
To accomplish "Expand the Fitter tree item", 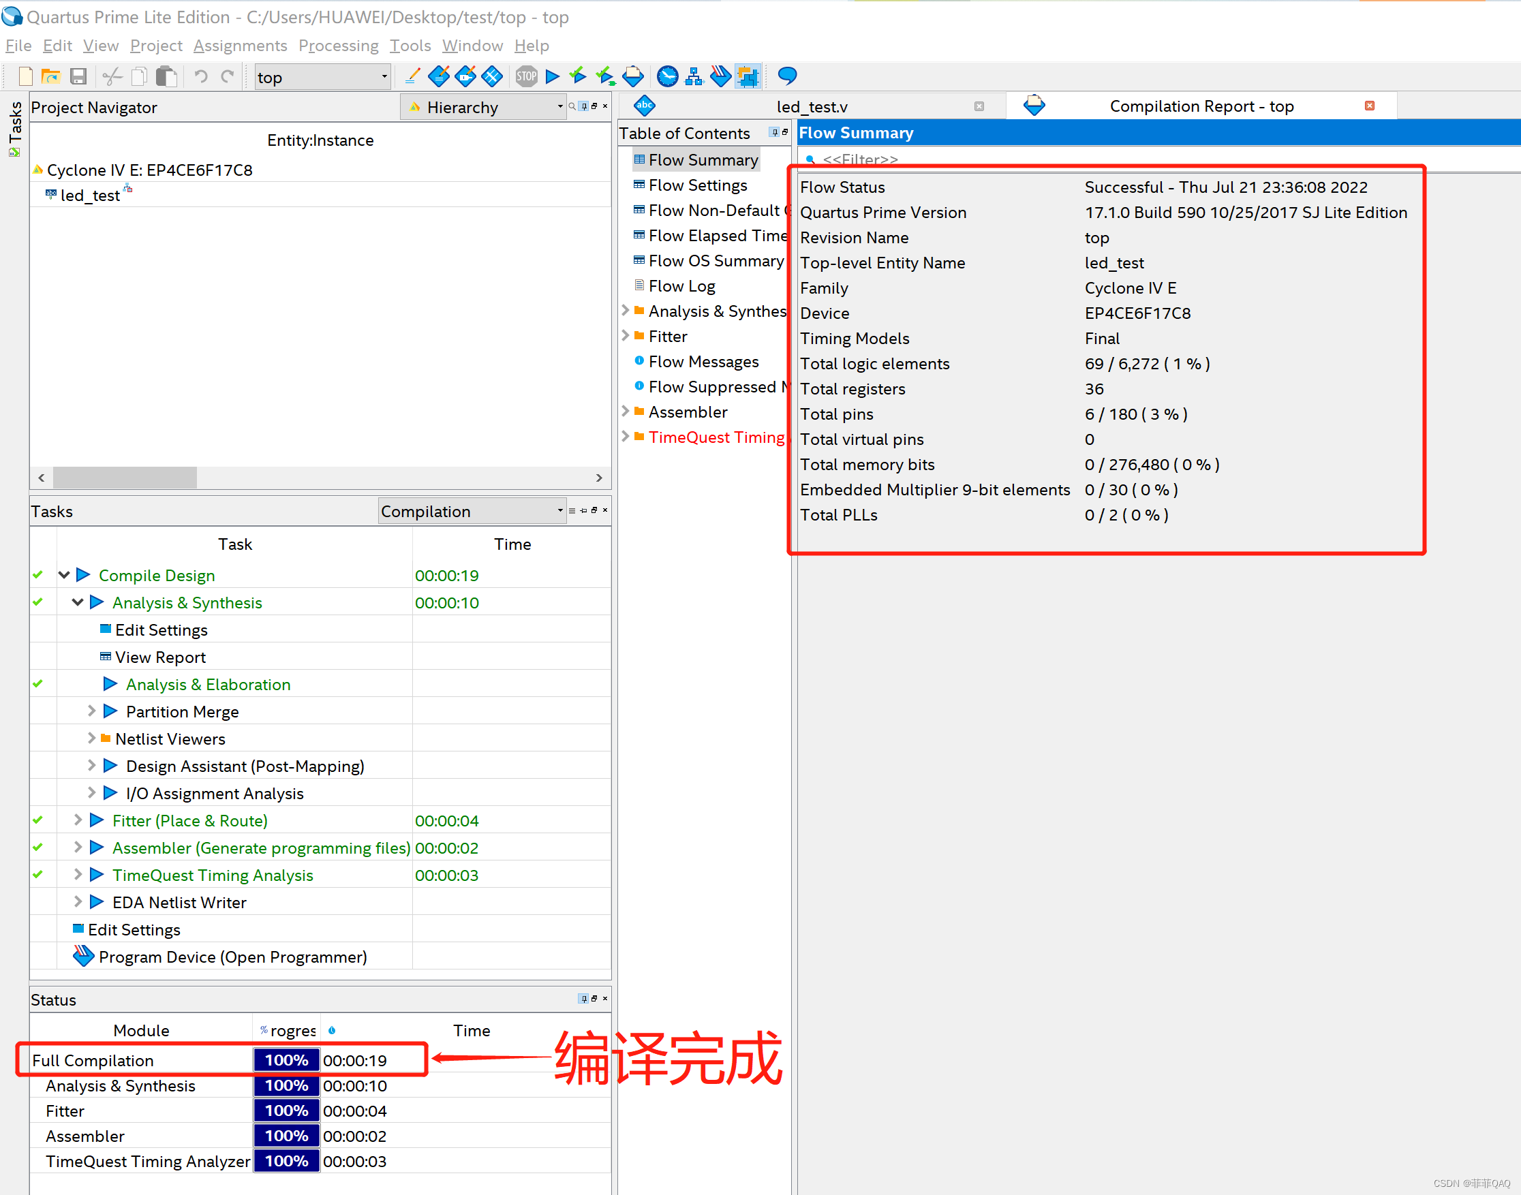I will tap(626, 336).
